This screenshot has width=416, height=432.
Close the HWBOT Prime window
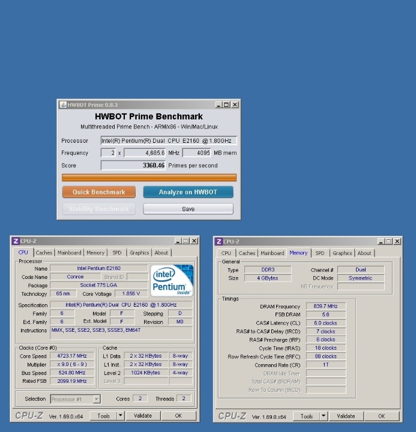coord(235,104)
